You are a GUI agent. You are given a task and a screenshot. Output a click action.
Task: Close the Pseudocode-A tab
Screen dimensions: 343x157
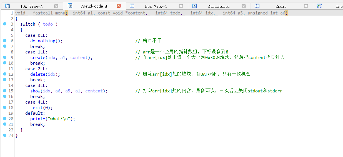tap(119, 6)
